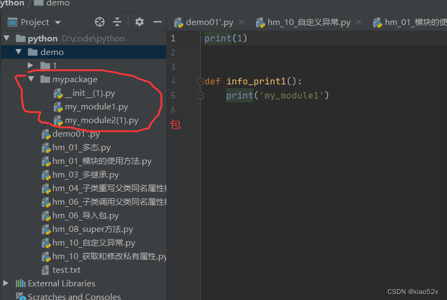The height and width of the screenshot is (300, 447).
Task: Close the demo01'.py editor tab
Action: pos(242,22)
